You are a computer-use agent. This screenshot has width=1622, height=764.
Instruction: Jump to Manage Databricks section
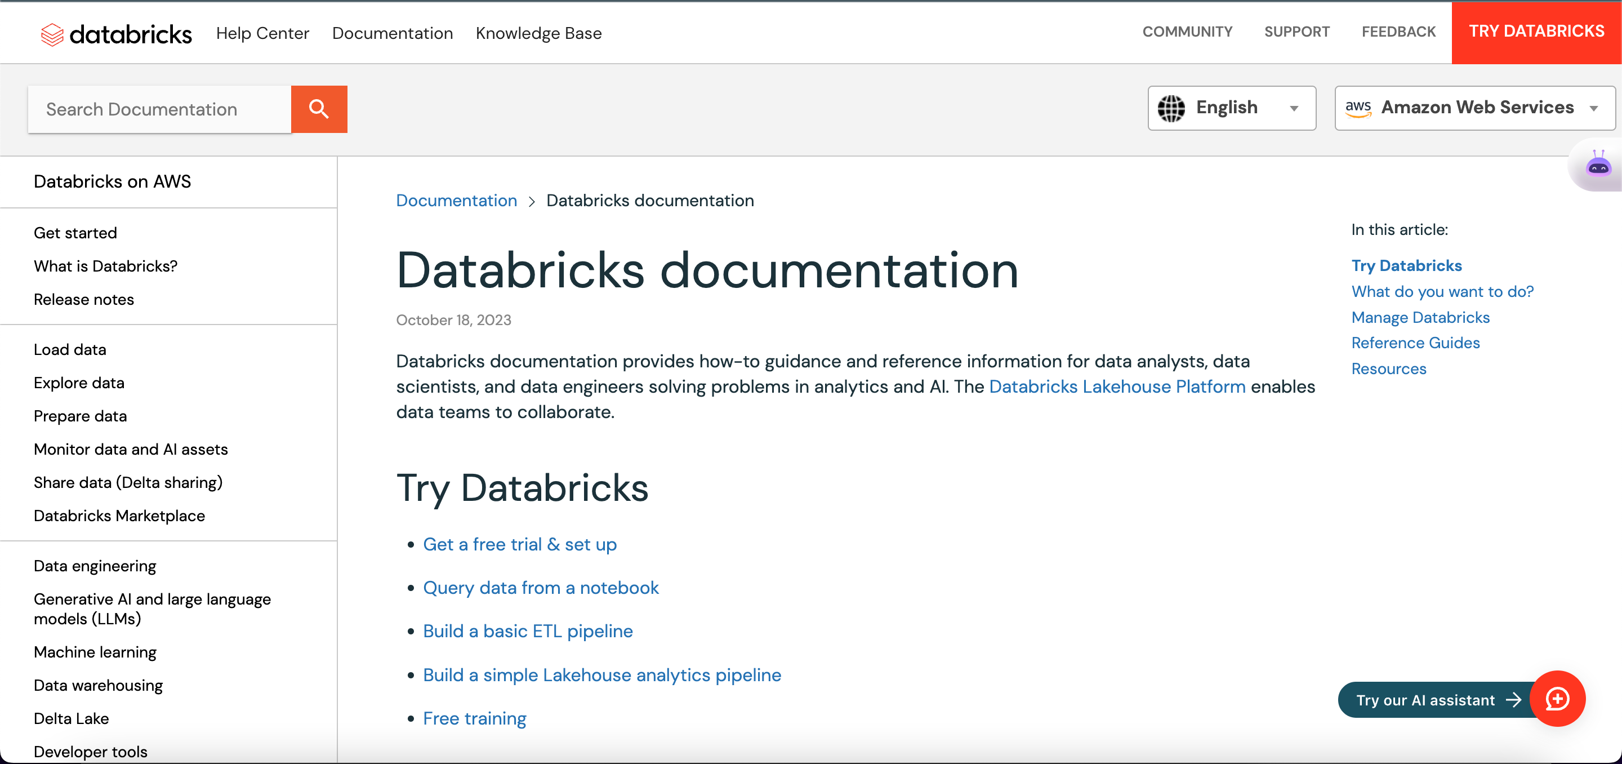[x=1420, y=317]
